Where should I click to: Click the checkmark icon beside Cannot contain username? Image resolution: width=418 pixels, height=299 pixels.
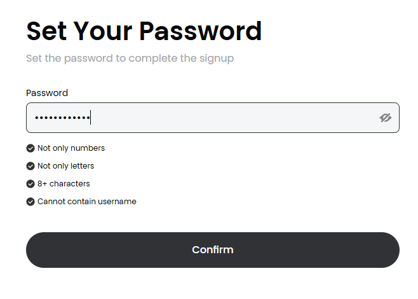pos(30,202)
